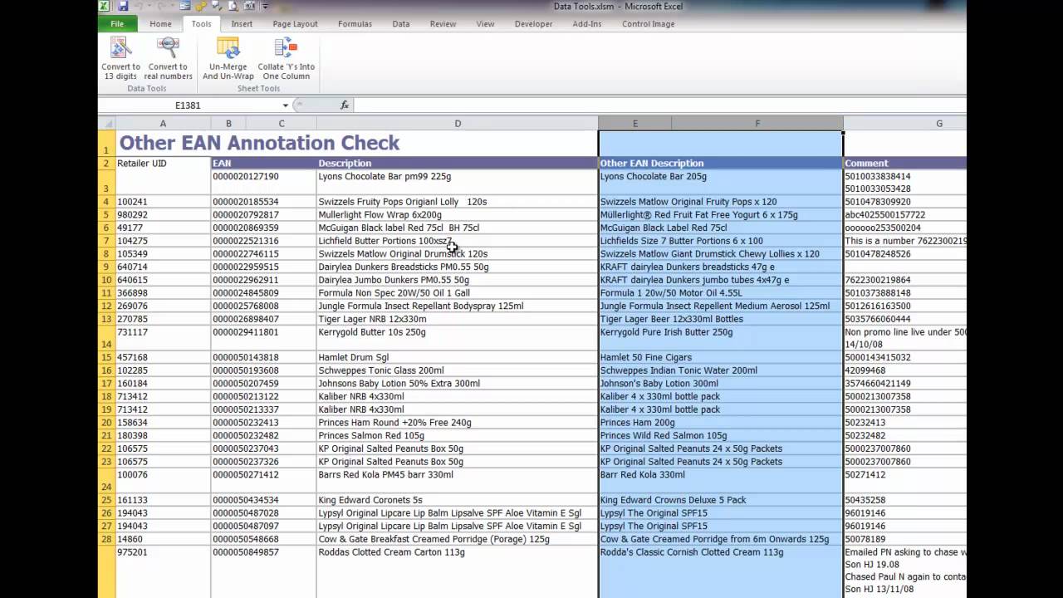Click the 'EAN' column header cell
This screenshot has height=598, width=1063.
263,164
